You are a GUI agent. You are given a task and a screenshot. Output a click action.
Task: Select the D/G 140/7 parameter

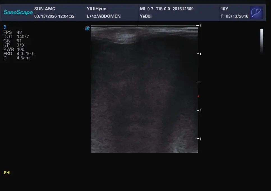point(16,37)
